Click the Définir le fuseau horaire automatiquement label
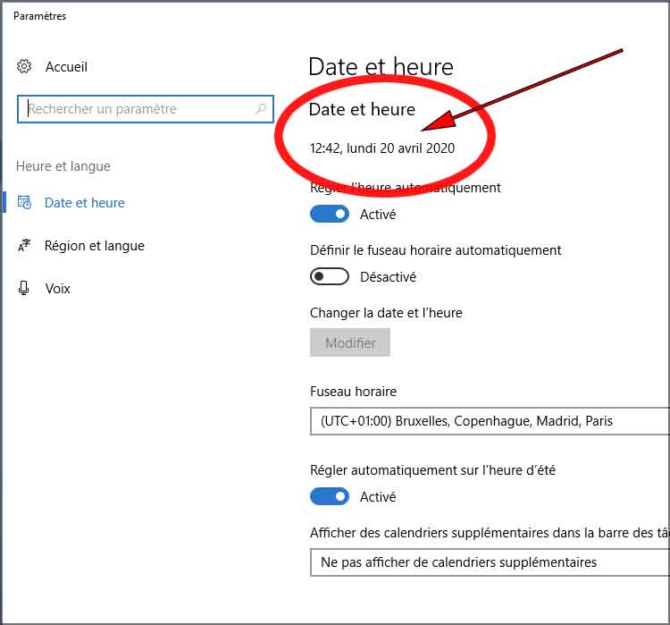670x625 pixels. [435, 250]
